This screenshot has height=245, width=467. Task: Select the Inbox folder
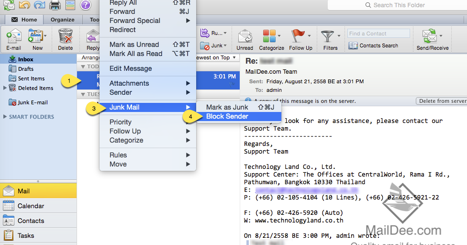38,59
